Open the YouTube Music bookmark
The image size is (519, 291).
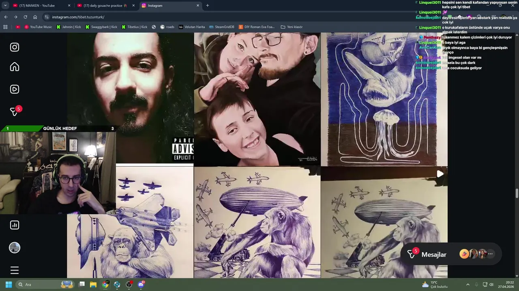point(38,27)
